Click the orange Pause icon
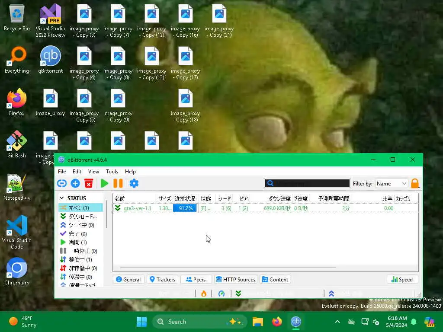This screenshot has height=332, width=443. 118,183
